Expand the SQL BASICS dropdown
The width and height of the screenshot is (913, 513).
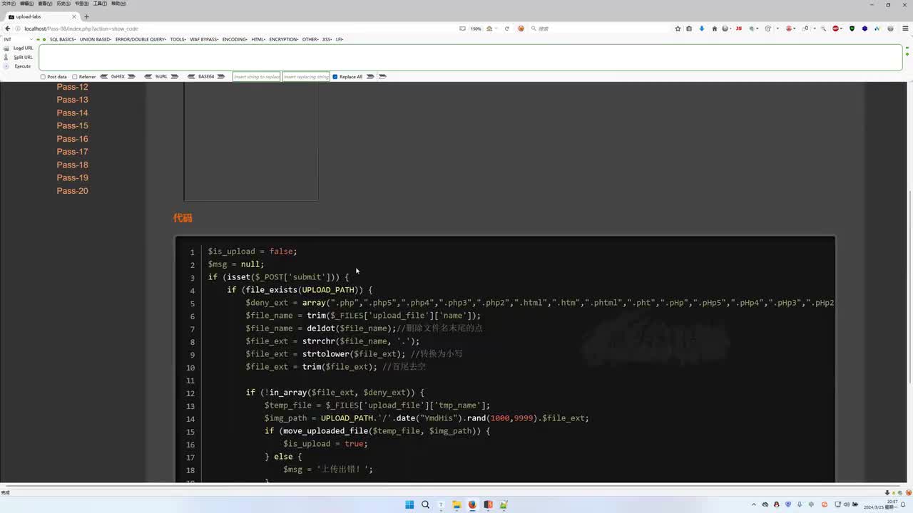pos(63,39)
